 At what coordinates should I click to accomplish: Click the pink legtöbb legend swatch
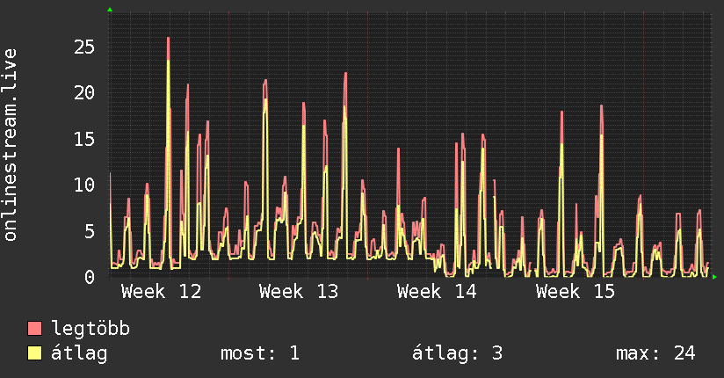[34, 329]
